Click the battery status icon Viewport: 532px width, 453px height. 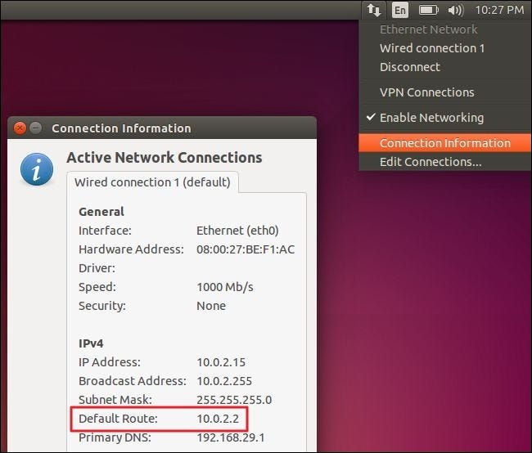pyautogui.click(x=428, y=10)
